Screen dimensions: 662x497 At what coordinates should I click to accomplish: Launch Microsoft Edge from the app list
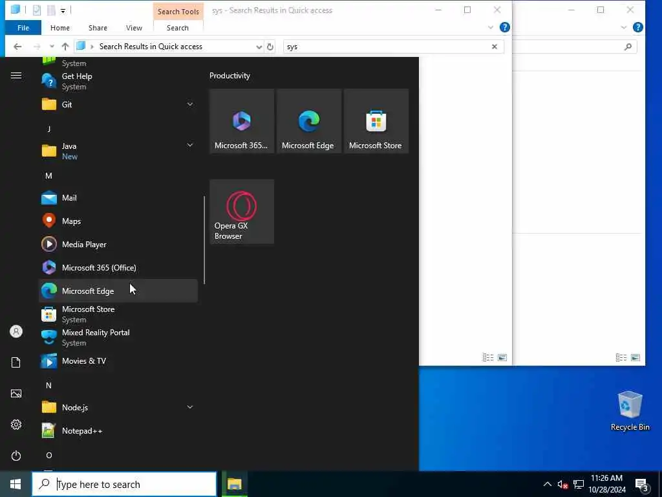pyautogui.click(x=118, y=291)
